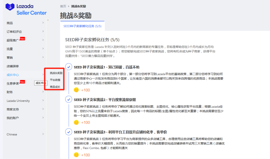The width and height of the screenshot is (270, 159).
Task: Click the Seller Center logo text
Action: pos(32,13)
